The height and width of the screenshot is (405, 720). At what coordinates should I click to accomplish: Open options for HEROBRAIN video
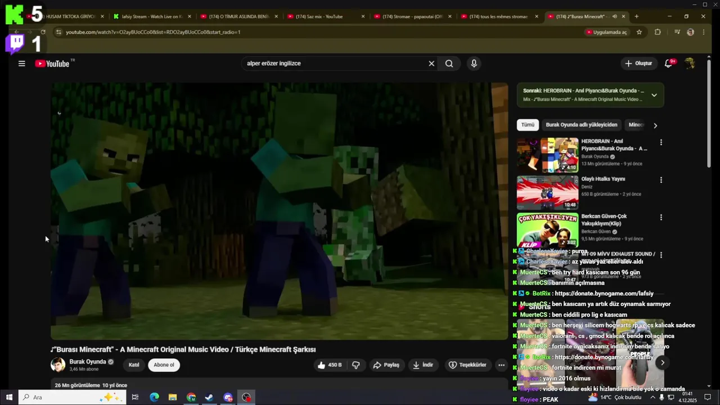tap(661, 142)
